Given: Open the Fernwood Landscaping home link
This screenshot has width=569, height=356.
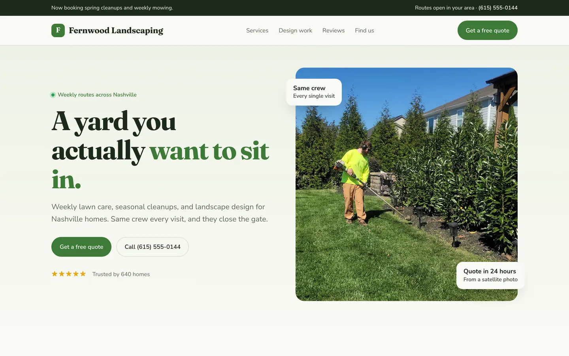Looking at the screenshot, I should click(x=107, y=30).
